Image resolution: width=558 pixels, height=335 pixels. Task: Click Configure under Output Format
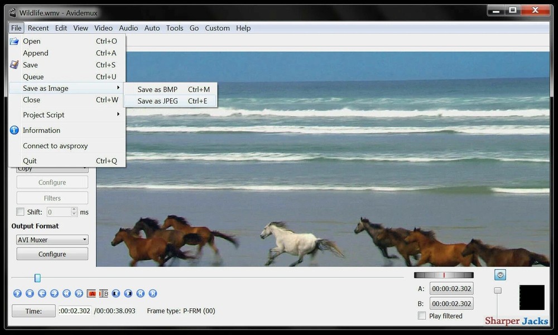[52, 254]
